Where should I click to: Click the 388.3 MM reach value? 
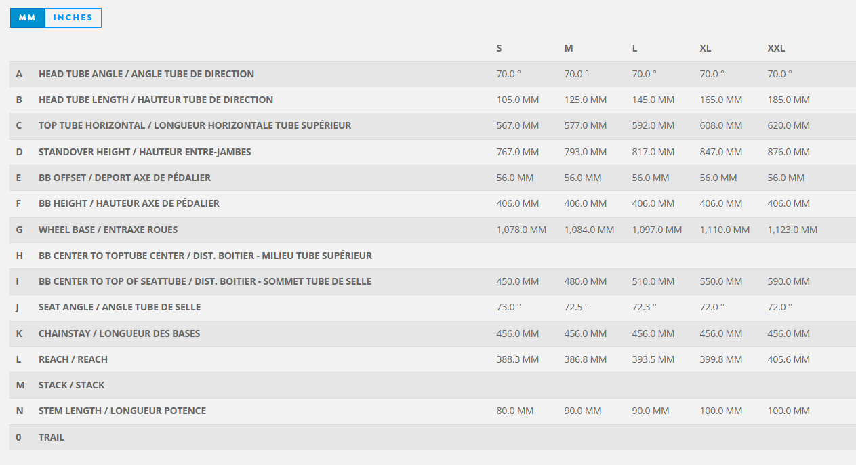518,359
